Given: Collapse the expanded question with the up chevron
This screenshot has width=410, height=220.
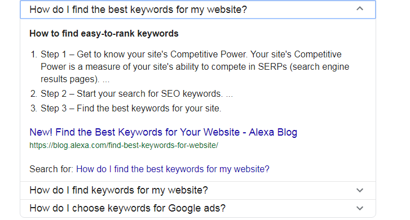Looking at the screenshot, I should 360,8.
